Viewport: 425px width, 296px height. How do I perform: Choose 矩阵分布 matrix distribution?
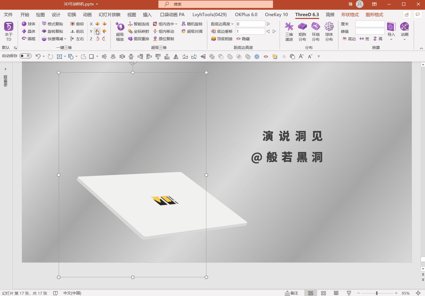(302, 31)
